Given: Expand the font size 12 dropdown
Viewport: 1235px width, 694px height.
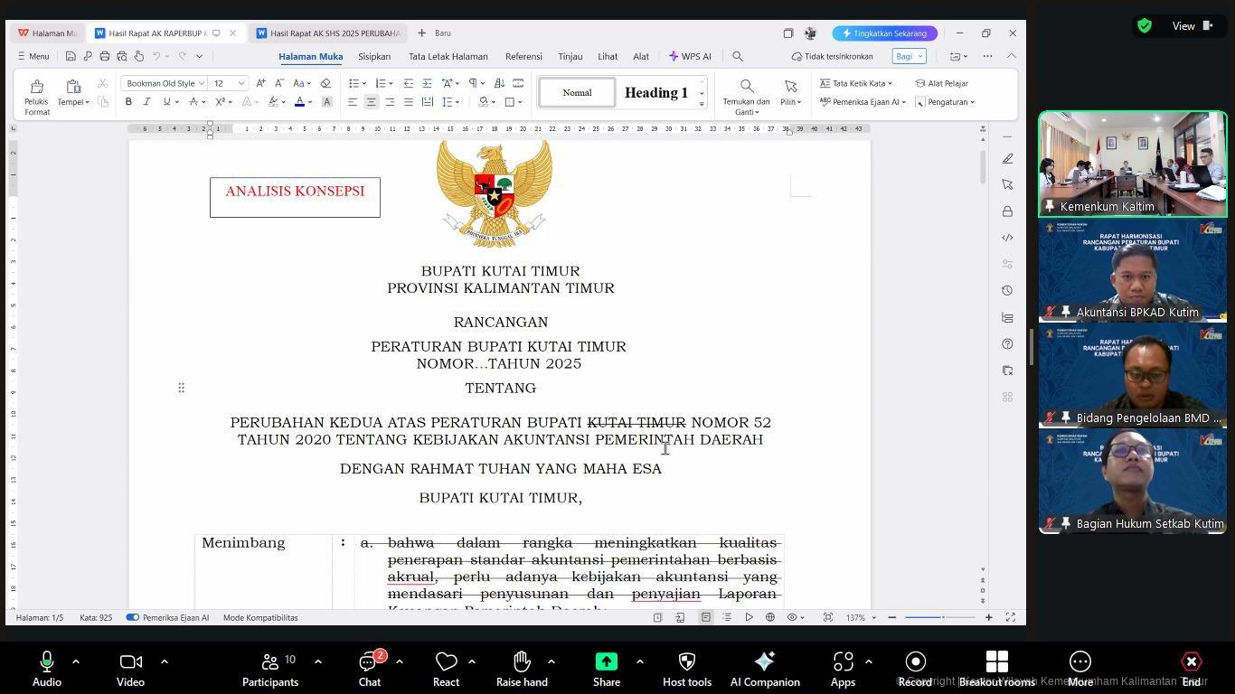Looking at the screenshot, I should [241, 83].
